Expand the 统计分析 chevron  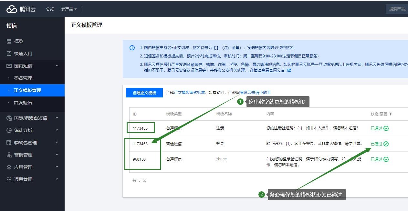click(x=57, y=130)
